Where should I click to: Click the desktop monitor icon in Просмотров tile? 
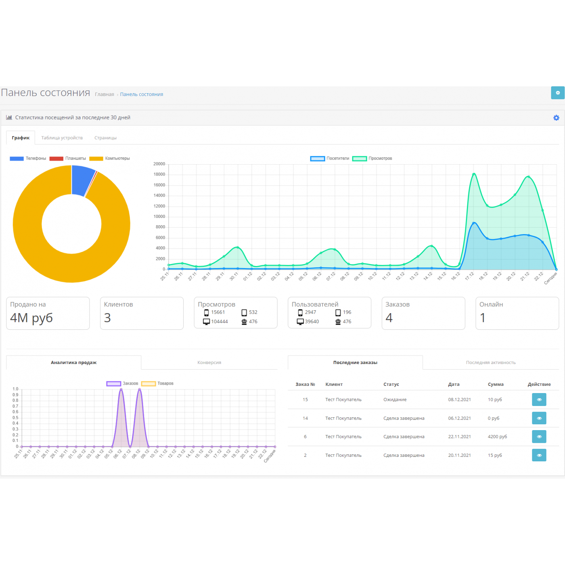click(x=206, y=322)
